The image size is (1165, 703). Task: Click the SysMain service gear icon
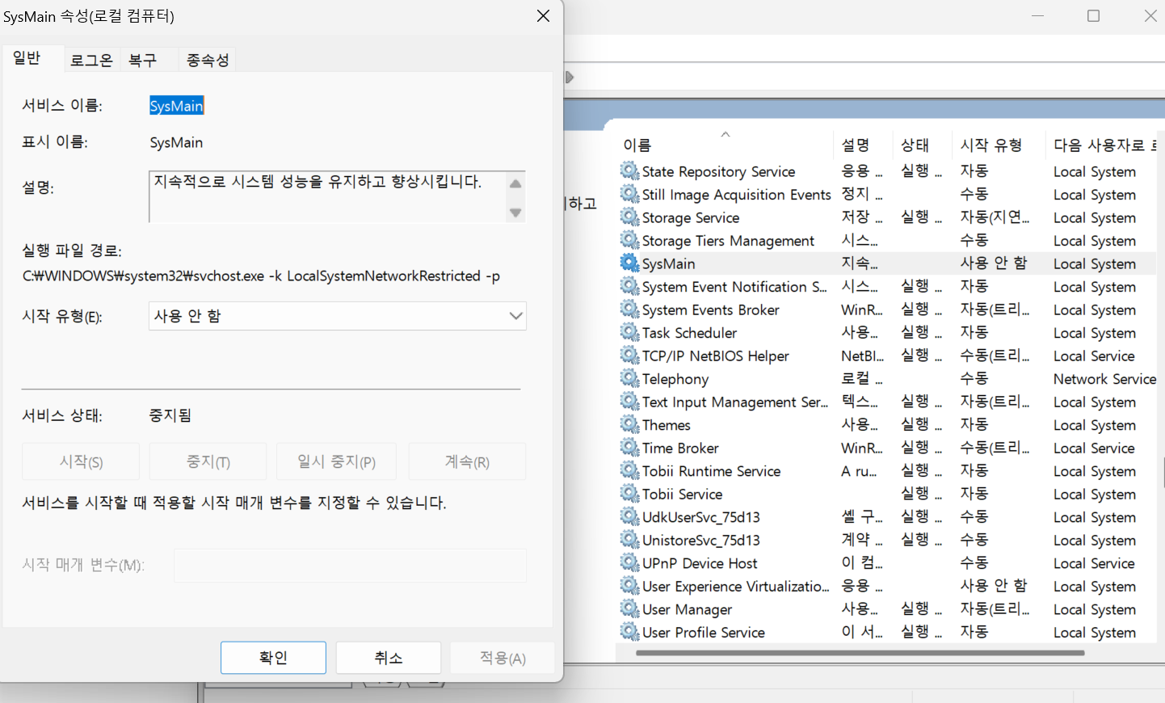(x=629, y=263)
